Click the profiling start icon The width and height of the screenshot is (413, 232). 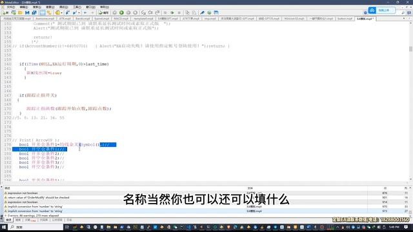[172, 13]
